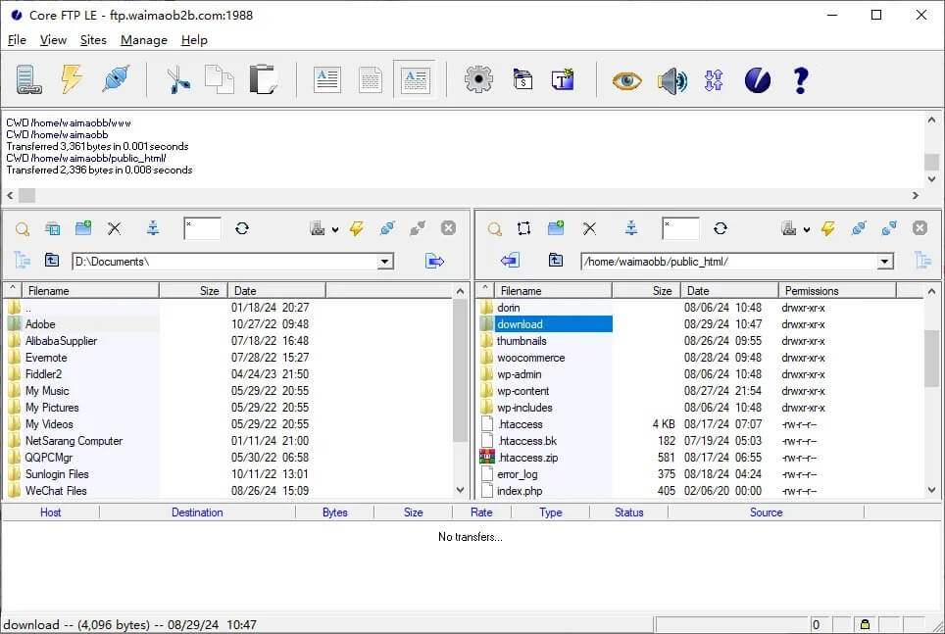The image size is (945, 634).
Task: Create new folder in remote pane
Action: pos(556,227)
